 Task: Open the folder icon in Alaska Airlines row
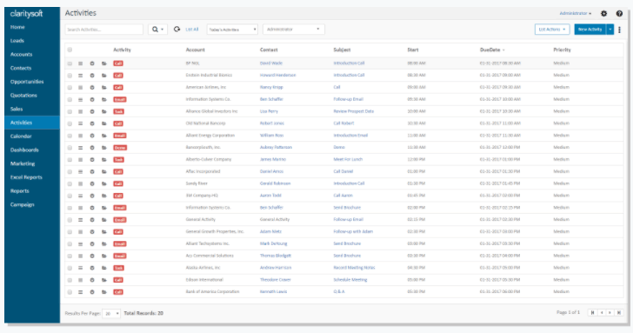(104, 268)
